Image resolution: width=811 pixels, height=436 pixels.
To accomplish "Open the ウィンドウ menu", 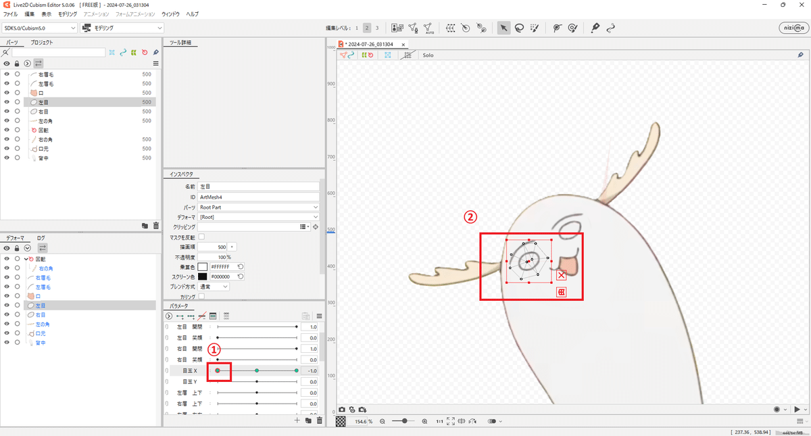I will 170,14.
